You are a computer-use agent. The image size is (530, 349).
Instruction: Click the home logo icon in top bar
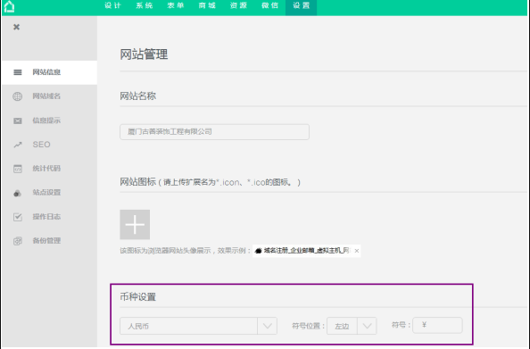coord(9,7)
